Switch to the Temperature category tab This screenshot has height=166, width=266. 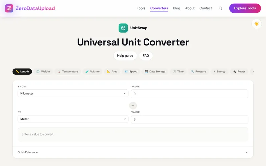tap(68, 71)
